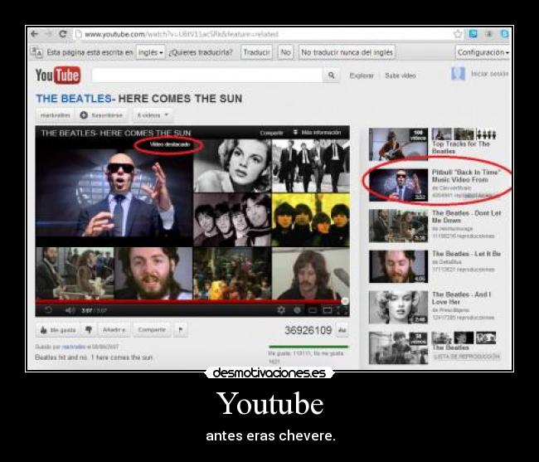Click the Vídeo destacado label in the player
The height and width of the screenshot is (462, 539).
[170, 144]
